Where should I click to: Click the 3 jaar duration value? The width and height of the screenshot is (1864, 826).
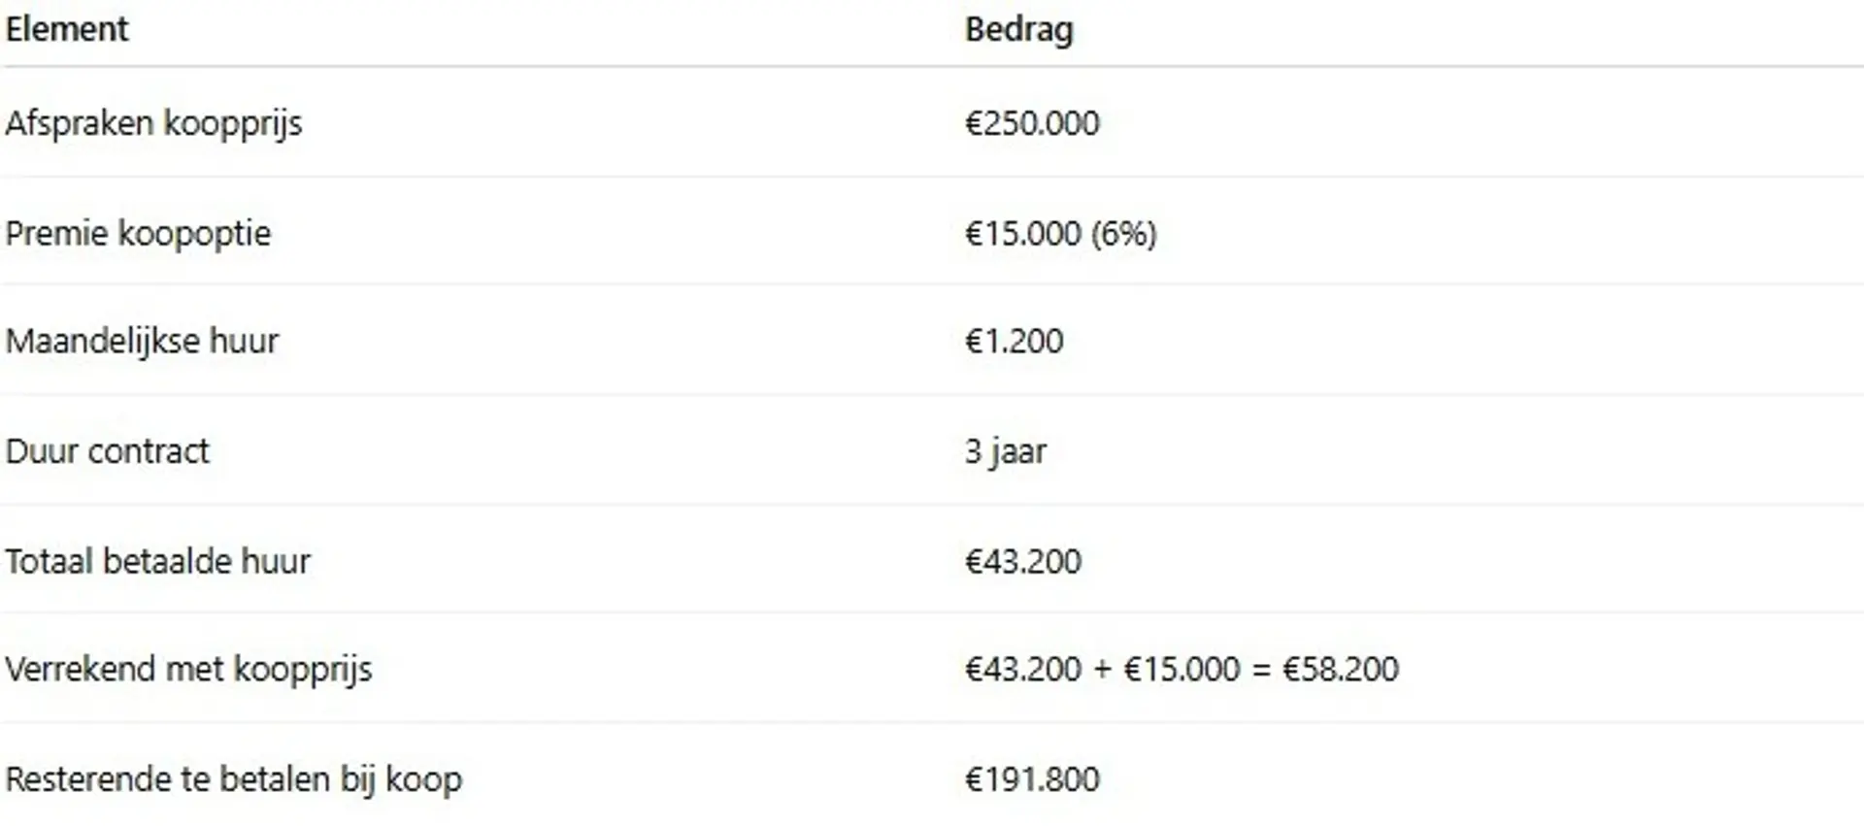click(1005, 451)
